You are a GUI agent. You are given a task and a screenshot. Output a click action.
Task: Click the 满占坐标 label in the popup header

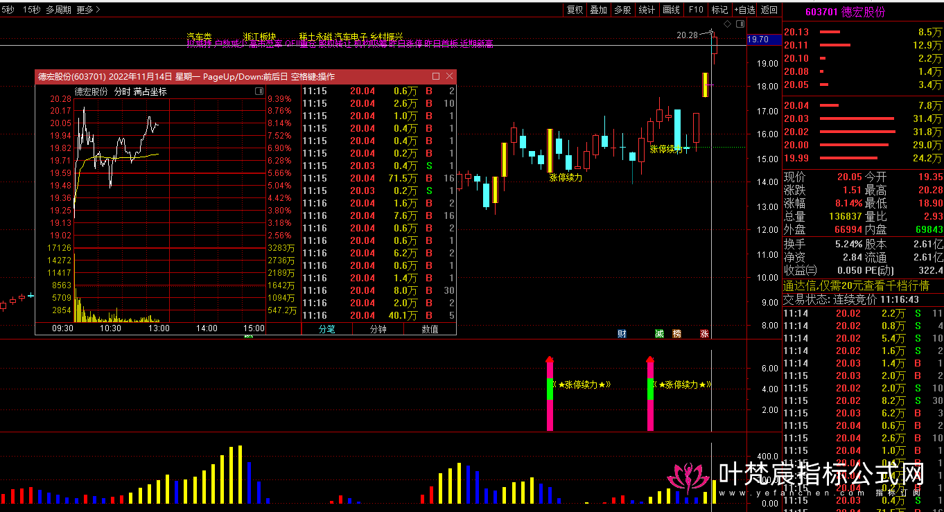pos(150,91)
